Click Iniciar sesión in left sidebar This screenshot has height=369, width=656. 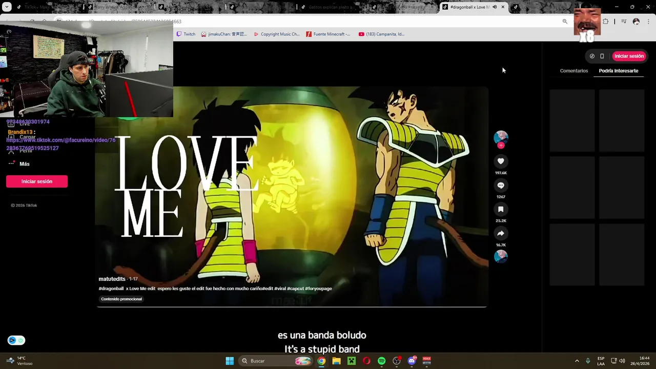tap(37, 181)
